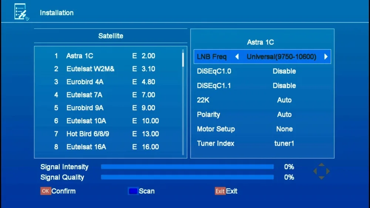Click the E 13.00 position value
Viewport: 370px width, 208px height.
[x=145, y=134]
